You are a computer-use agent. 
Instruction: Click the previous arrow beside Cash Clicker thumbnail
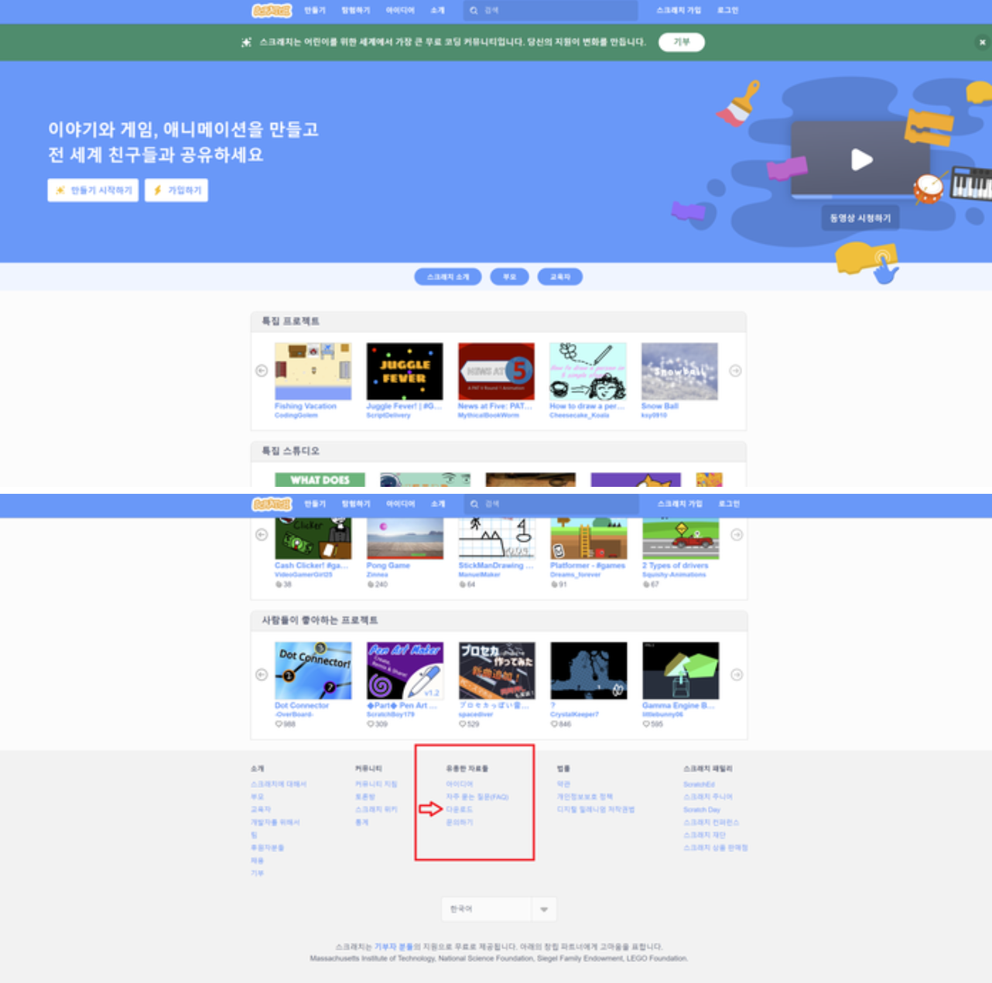pos(262,535)
